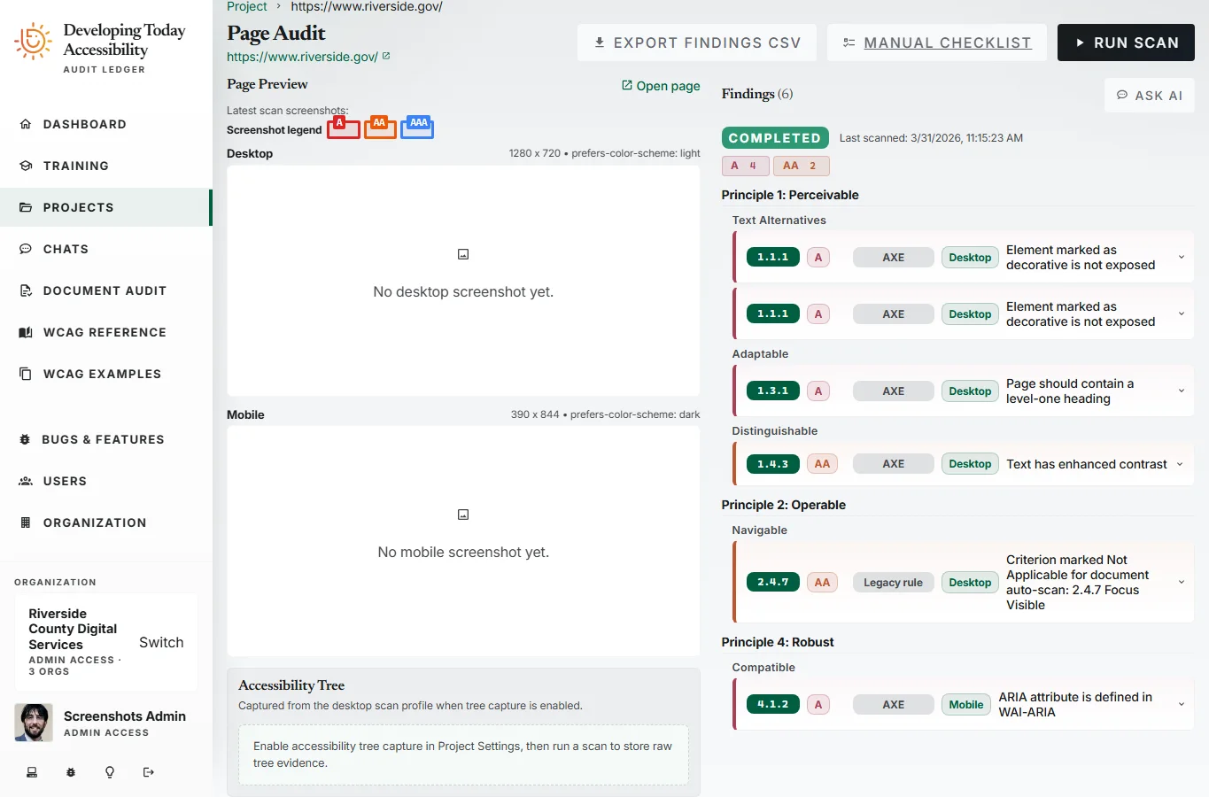1209x797 pixels.
Task: Click the blue AAA level legend swatch
Action: (x=417, y=128)
